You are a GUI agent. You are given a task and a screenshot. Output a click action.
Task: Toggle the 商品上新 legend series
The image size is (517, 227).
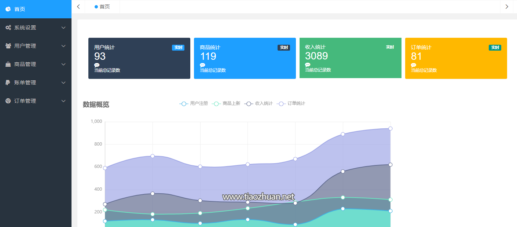coord(226,104)
